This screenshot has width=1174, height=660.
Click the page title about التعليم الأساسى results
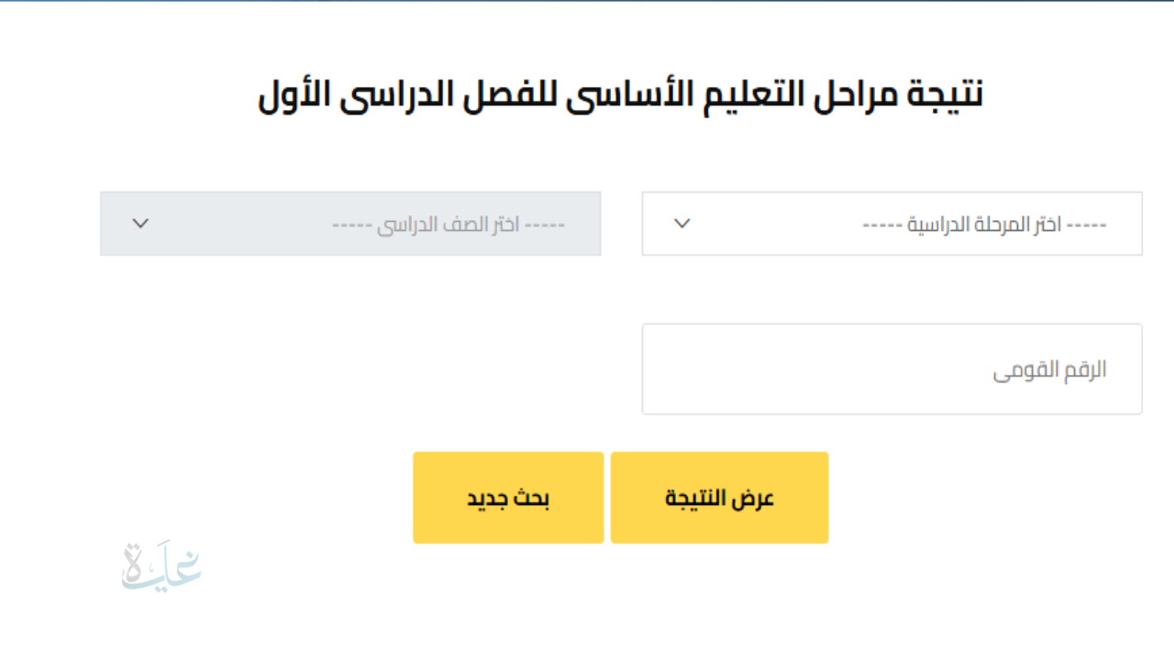(620, 92)
